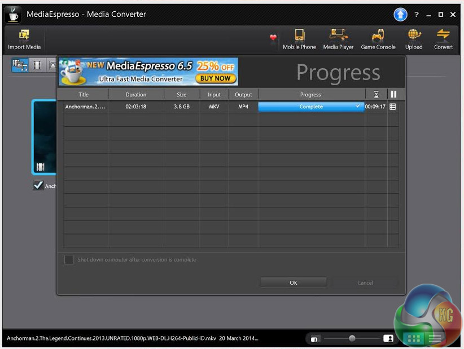Maximize the MediaEspresso window
The height and width of the screenshot is (349, 464).
pos(441,15)
